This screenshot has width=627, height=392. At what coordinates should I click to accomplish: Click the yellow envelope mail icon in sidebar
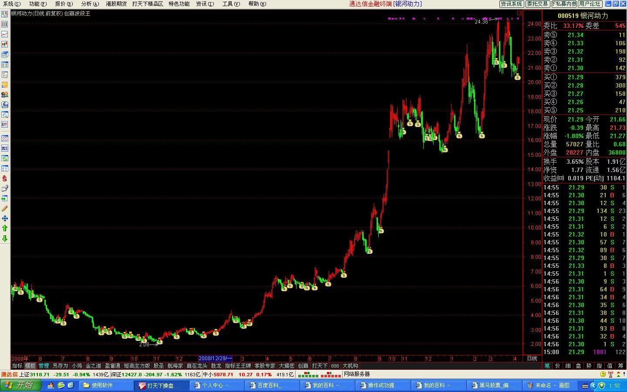point(5,84)
